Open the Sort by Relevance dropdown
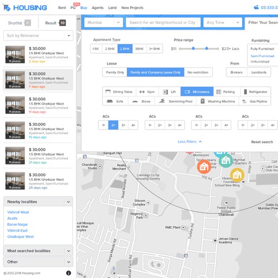The image size is (278, 278). click(38, 36)
